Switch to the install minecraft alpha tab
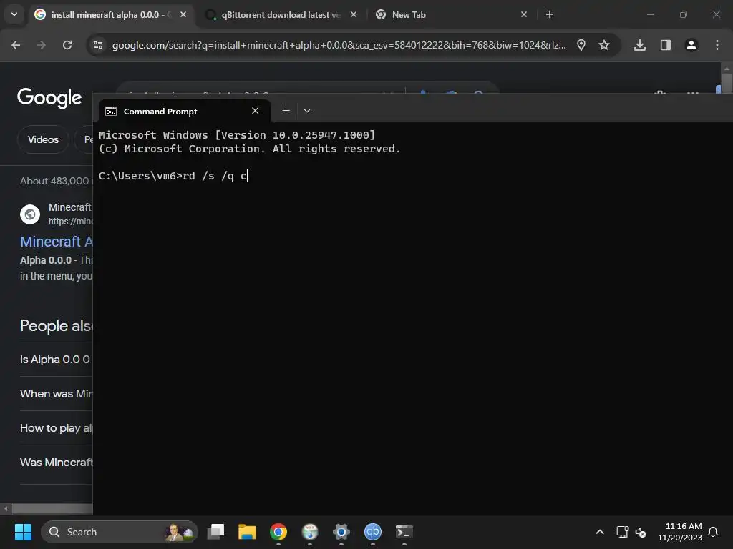Viewport: 733px width, 549px height. click(110, 15)
